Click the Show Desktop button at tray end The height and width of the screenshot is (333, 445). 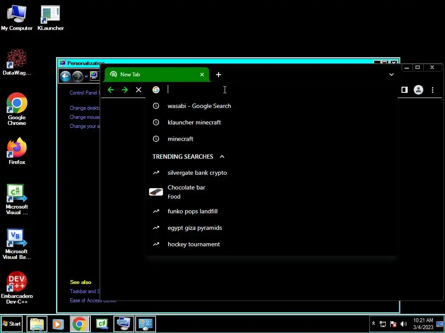[441, 323]
